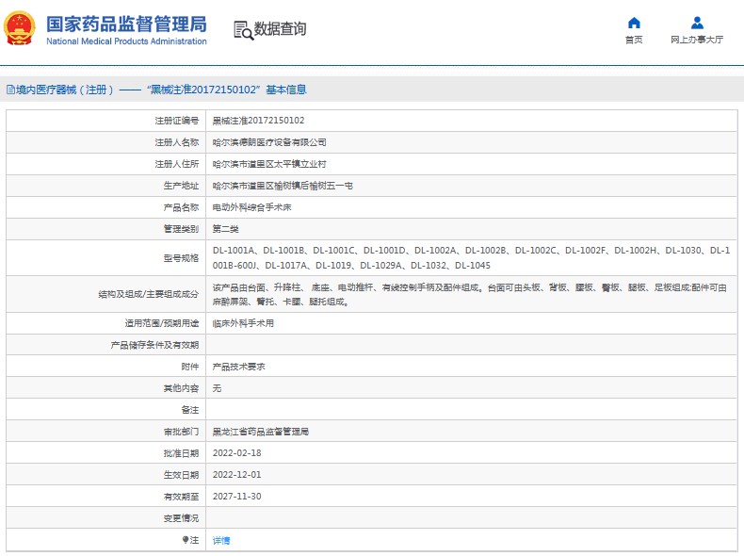The image size is (744, 556).
Task: Select expiry date 2027-11-30
Action: [236, 497]
